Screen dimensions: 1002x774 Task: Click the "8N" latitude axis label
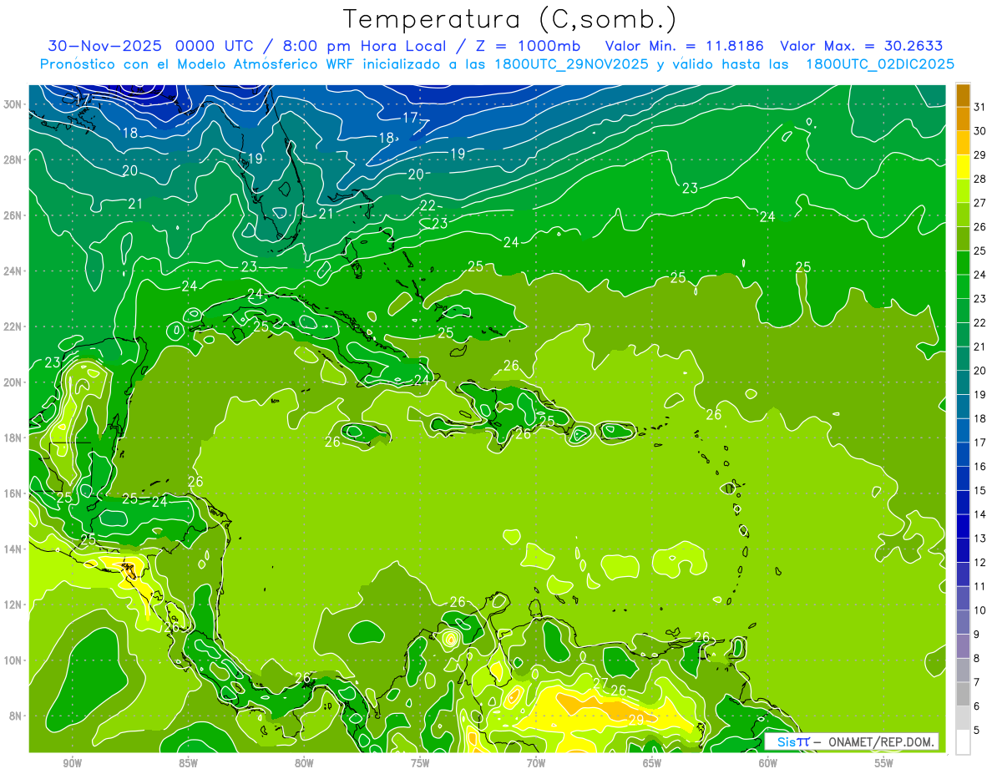(15, 716)
